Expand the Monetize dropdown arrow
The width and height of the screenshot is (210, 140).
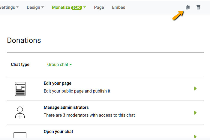click(85, 7)
